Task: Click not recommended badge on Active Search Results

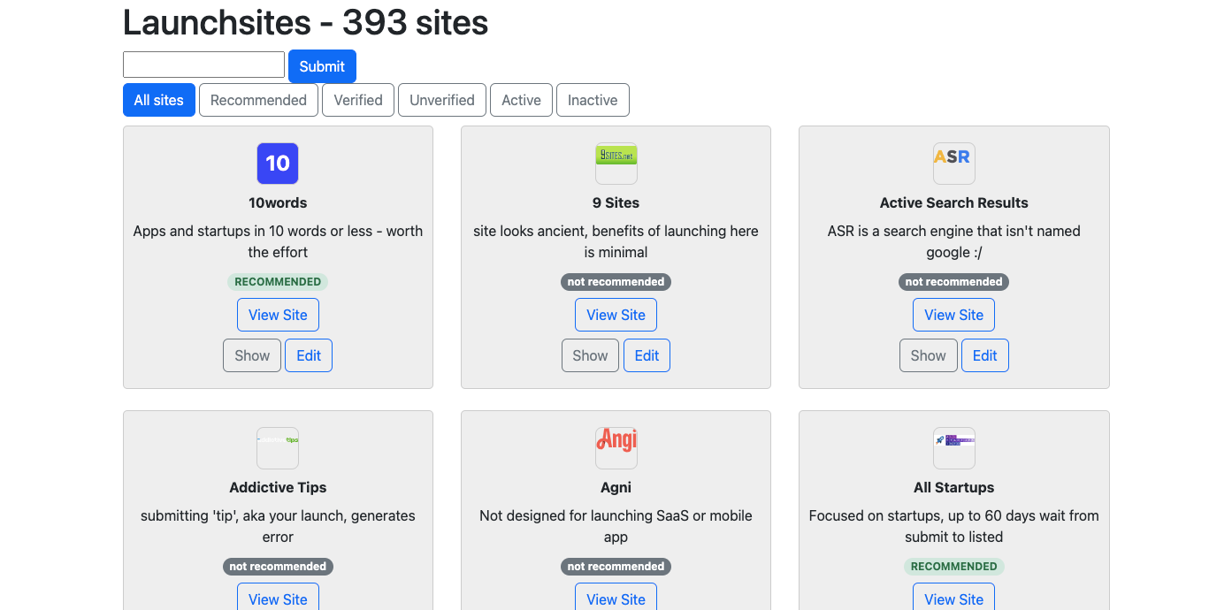Action: 953,282
